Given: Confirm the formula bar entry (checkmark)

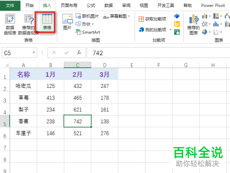Looking at the screenshot, I should tap(67, 52).
